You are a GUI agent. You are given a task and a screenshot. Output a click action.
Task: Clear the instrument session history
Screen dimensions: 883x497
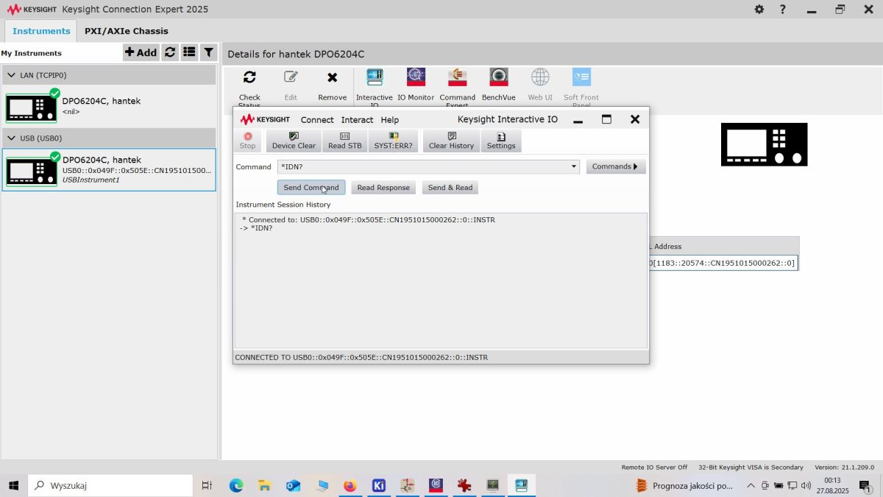451,141
